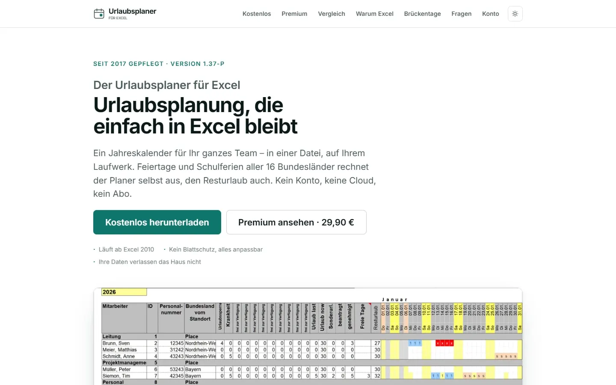
Task: Click the subtitle "Der Urlaubsplaner für Excel"
Action: click(x=167, y=85)
